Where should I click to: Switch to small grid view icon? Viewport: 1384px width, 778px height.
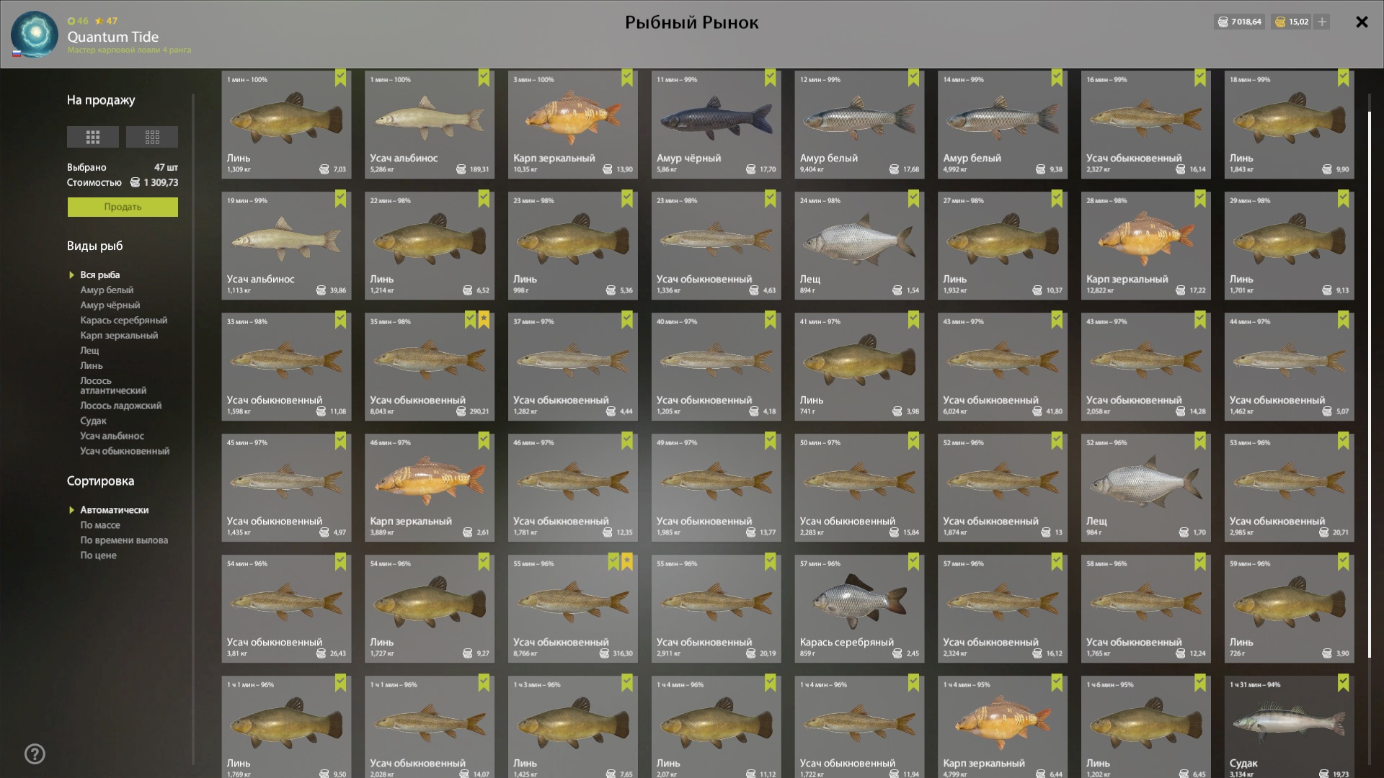point(152,137)
